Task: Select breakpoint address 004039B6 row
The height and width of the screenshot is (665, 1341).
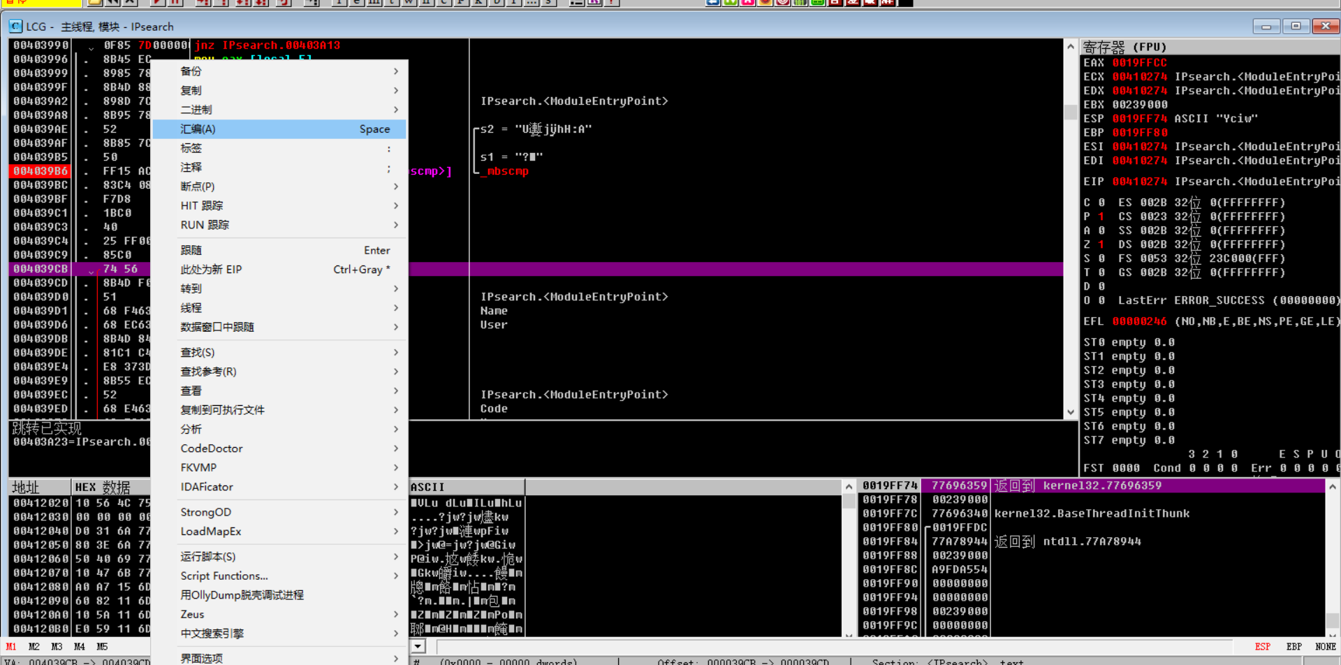Action: pyautogui.click(x=41, y=171)
